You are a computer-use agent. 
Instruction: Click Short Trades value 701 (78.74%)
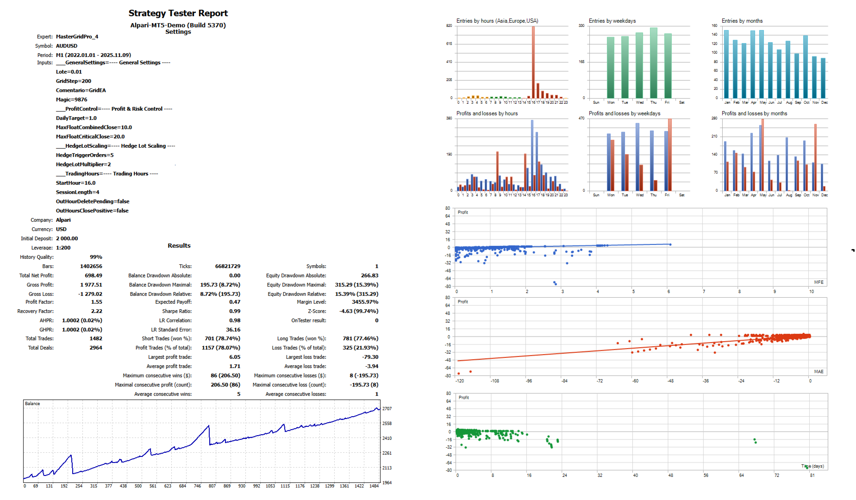pos(223,338)
